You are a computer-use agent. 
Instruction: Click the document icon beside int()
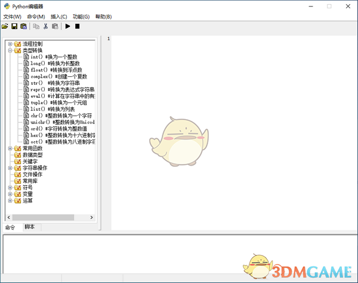point(26,57)
